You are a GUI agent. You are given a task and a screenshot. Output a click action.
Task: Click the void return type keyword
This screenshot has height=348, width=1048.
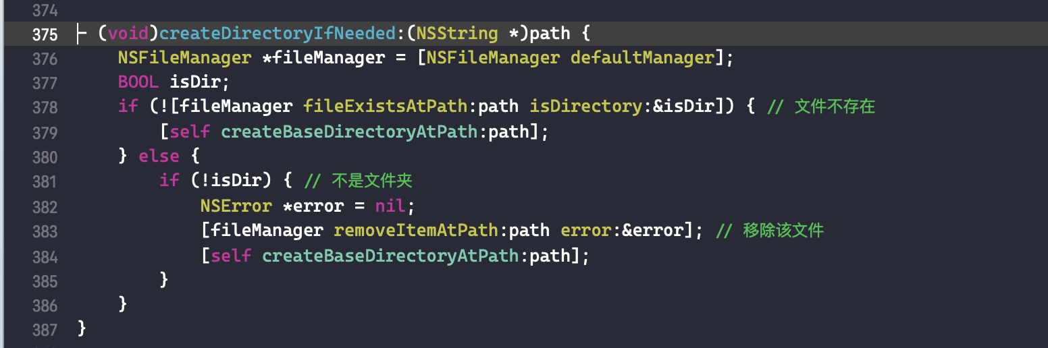128,34
